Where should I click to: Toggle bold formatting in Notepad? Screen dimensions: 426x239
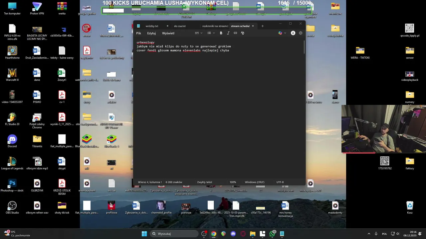(x=221, y=33)
